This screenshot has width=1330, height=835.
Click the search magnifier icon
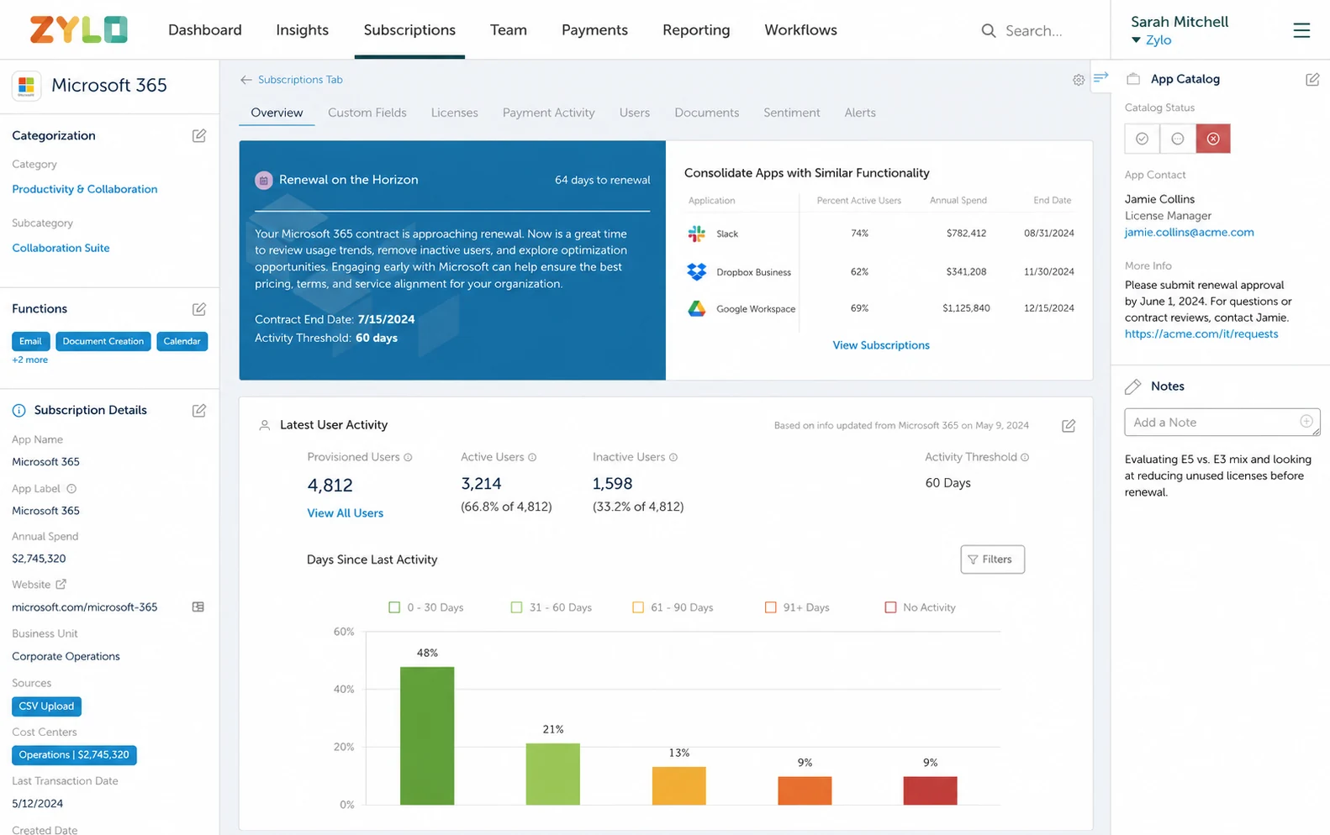click(989, 31)
